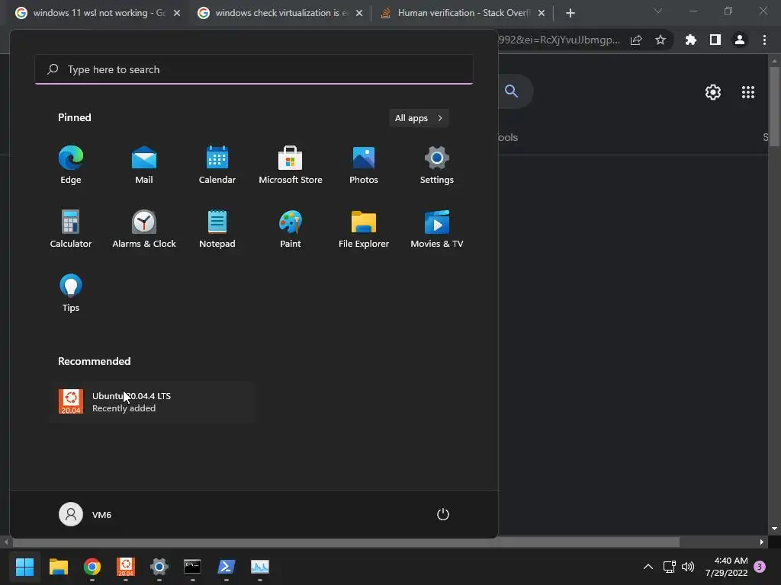Click the Windows Start button on taskbar
The image size is (781, 585).
24,566
